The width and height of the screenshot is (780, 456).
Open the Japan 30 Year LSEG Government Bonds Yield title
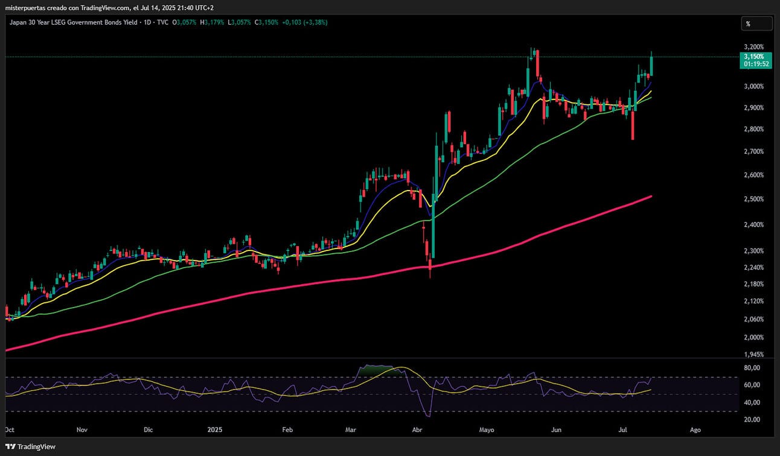coord(73,22)
